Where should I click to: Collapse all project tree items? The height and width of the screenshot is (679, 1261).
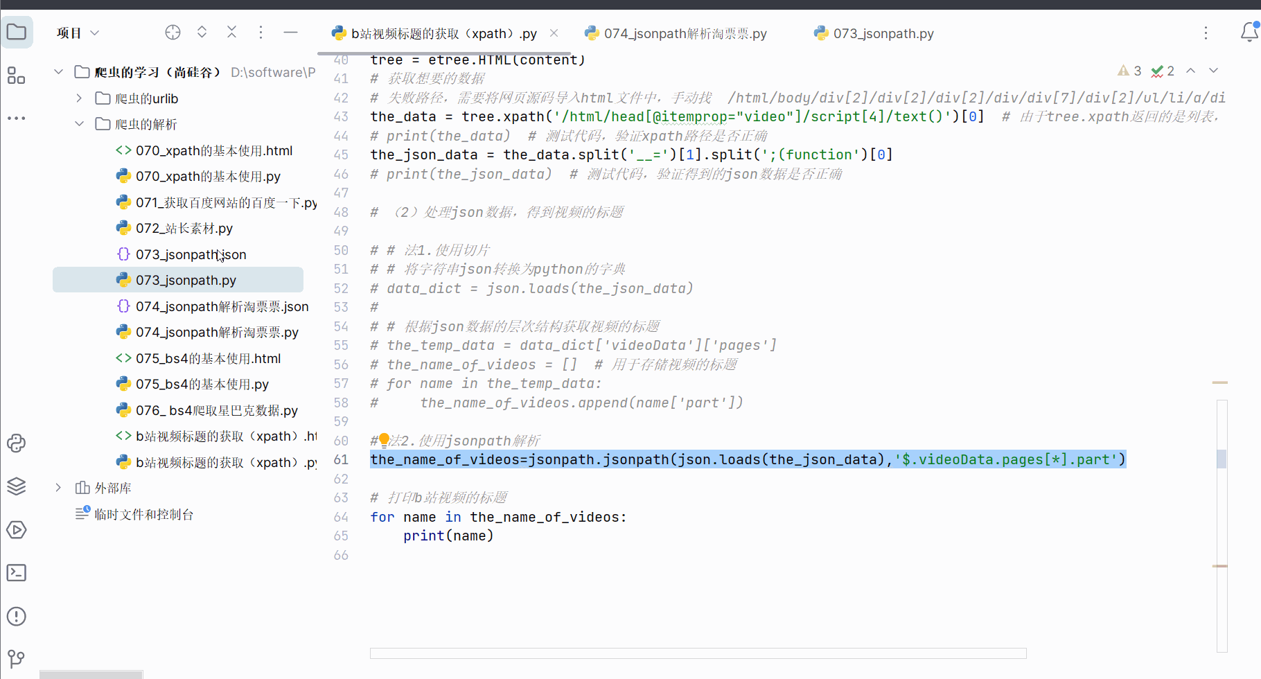coord(231,33)
